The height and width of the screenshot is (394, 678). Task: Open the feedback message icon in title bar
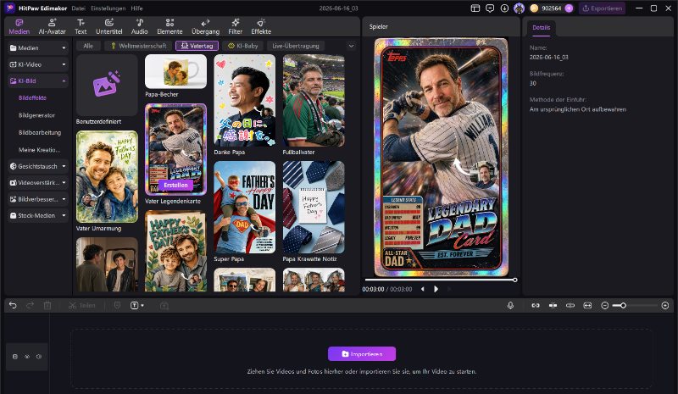pos(490,8)
